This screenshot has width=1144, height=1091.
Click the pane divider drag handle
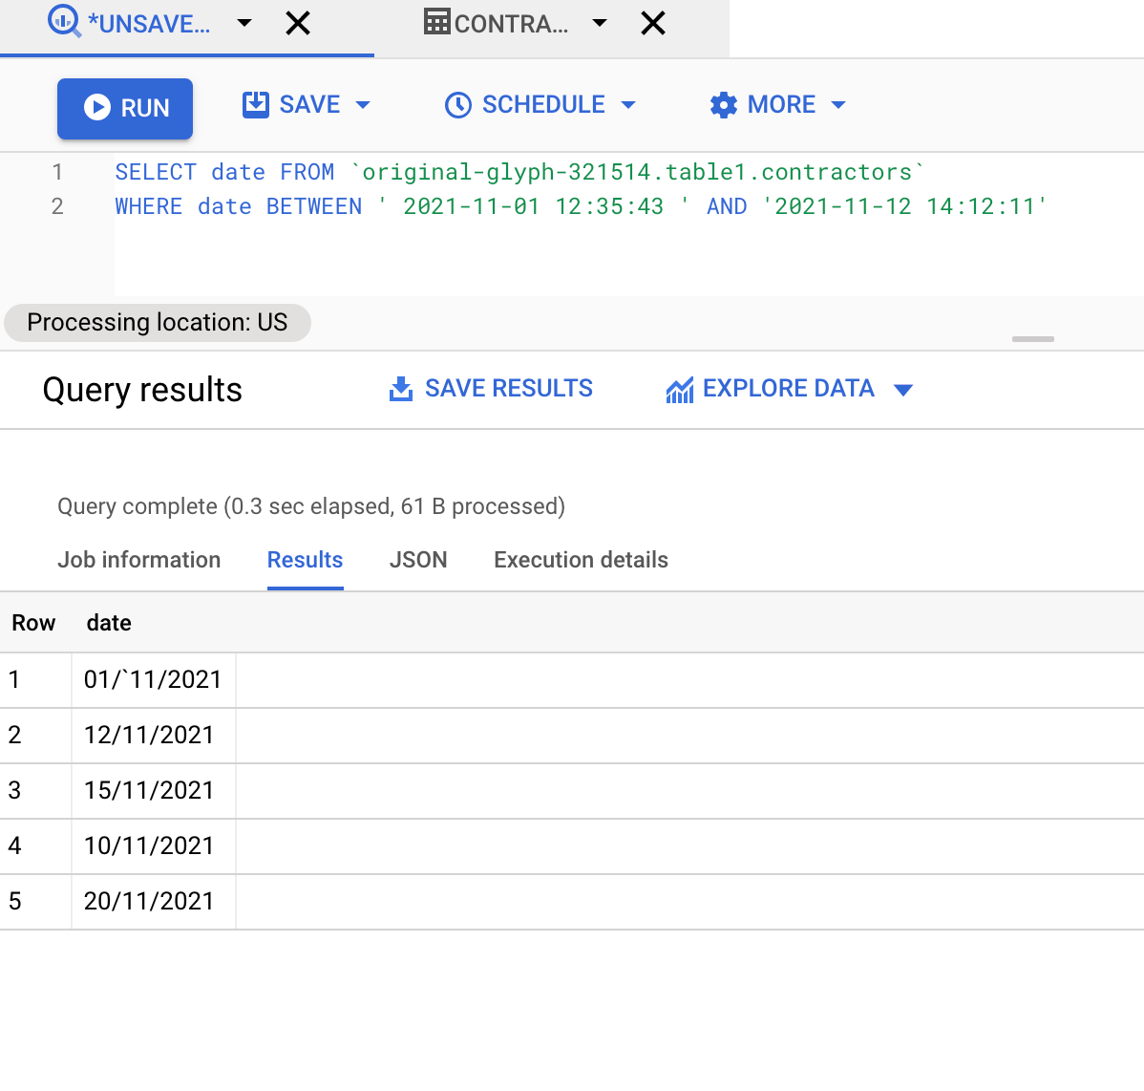(x=1032, y=339)
